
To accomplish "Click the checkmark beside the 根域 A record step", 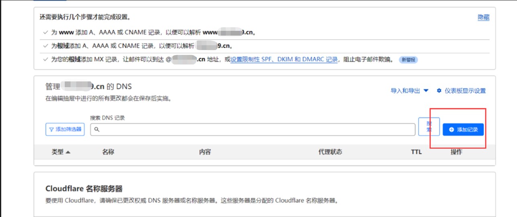I will tap(45, 46).
